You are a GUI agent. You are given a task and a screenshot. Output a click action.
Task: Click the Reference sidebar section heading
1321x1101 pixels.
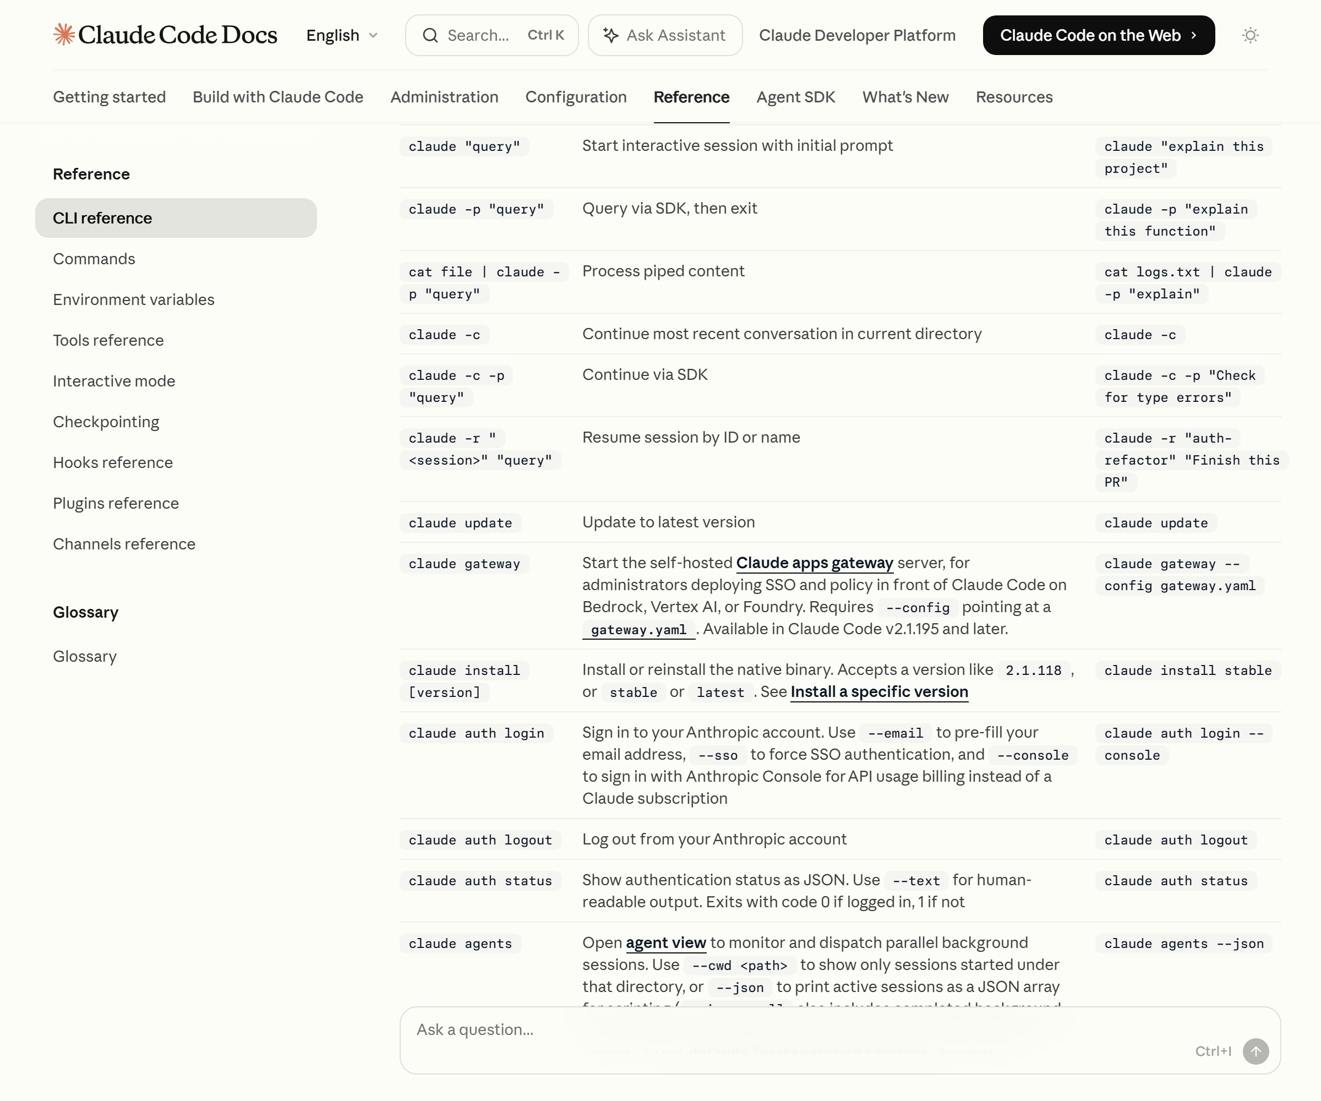[91, 173]
